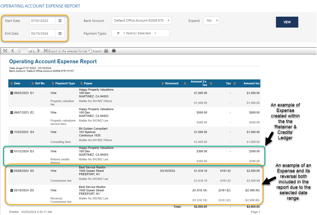Print the Operating Account Expense Report

(x=114, y=51)
